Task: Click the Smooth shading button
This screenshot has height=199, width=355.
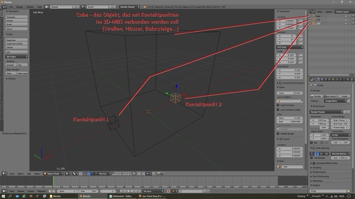Action: click(11, 65)
